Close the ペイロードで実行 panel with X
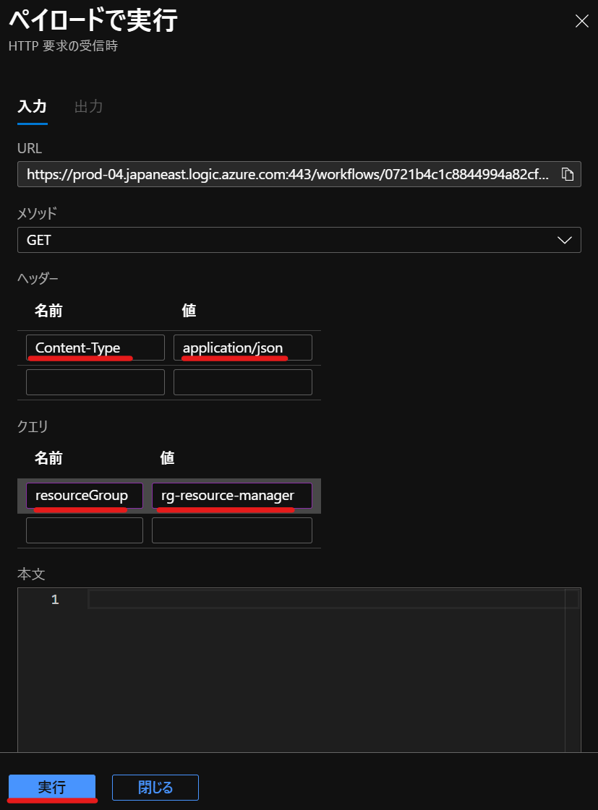 (582, 21)
